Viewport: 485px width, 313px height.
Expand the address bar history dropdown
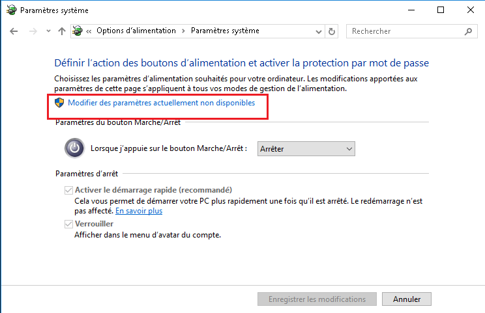tap(317, 31)
